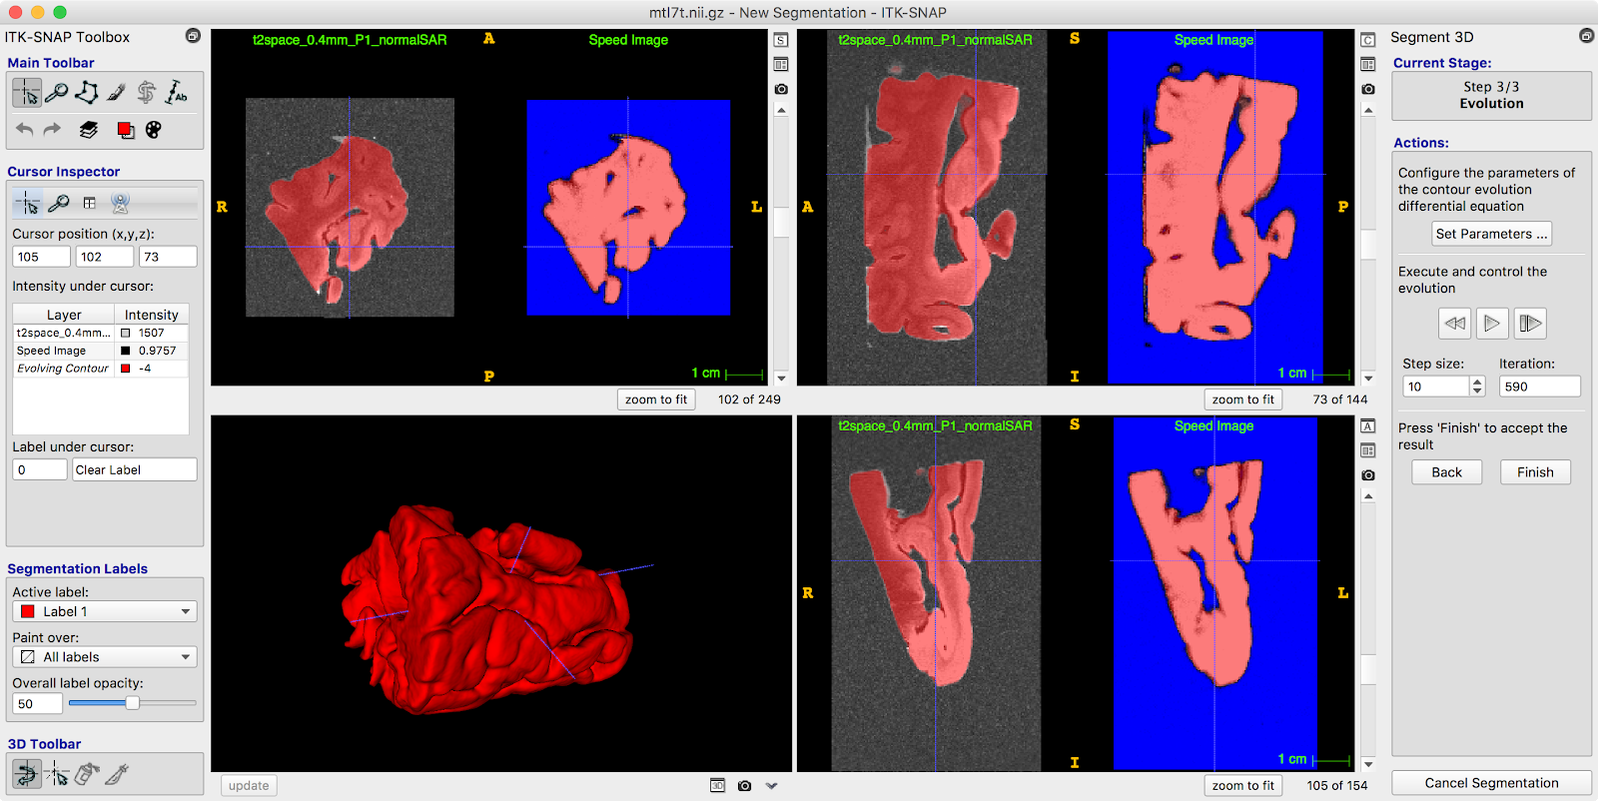1598x801 pixels.
Task: Take a screenshot of the sagittal view
Action: point(1368,89)
